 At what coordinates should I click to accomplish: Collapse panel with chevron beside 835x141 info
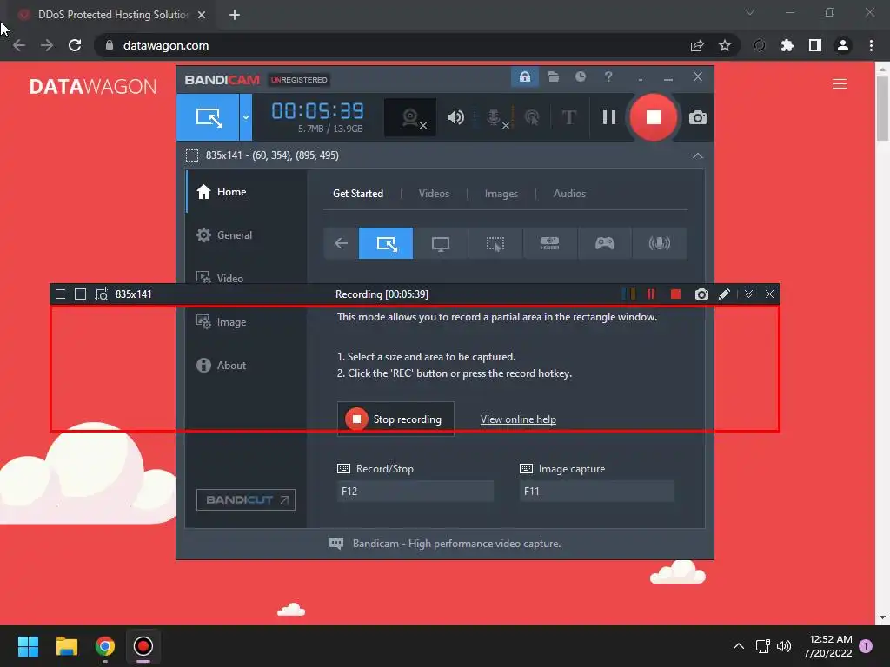tap(698, 155)
